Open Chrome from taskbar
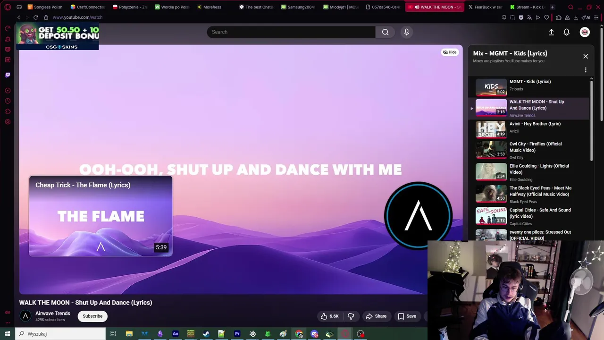This screenshot has height=340, width=604. pyautogui.click(x=299, y=334)
